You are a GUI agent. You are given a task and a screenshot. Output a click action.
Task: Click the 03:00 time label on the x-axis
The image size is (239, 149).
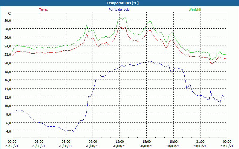point(39,142)
